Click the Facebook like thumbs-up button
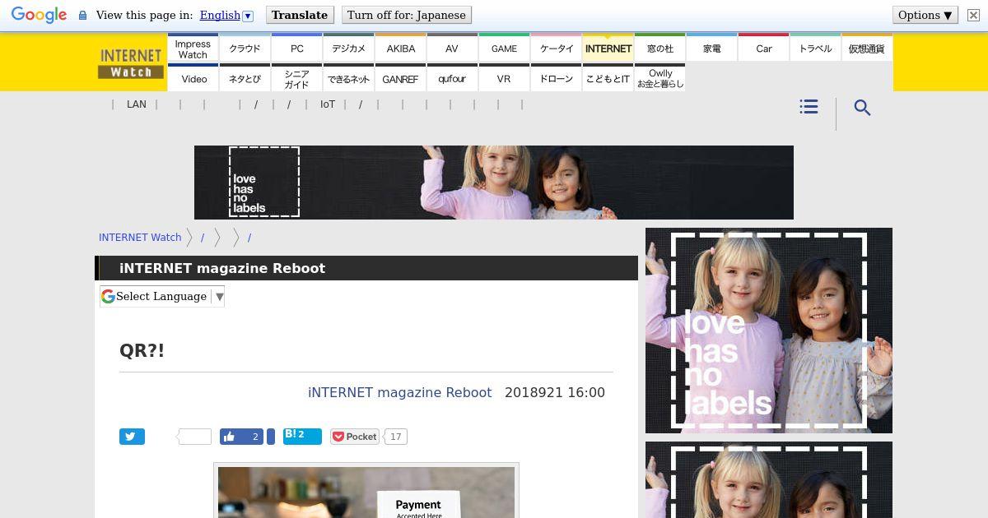 241,437
